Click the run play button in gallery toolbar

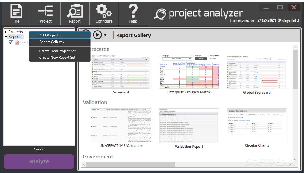pos(97,35)
